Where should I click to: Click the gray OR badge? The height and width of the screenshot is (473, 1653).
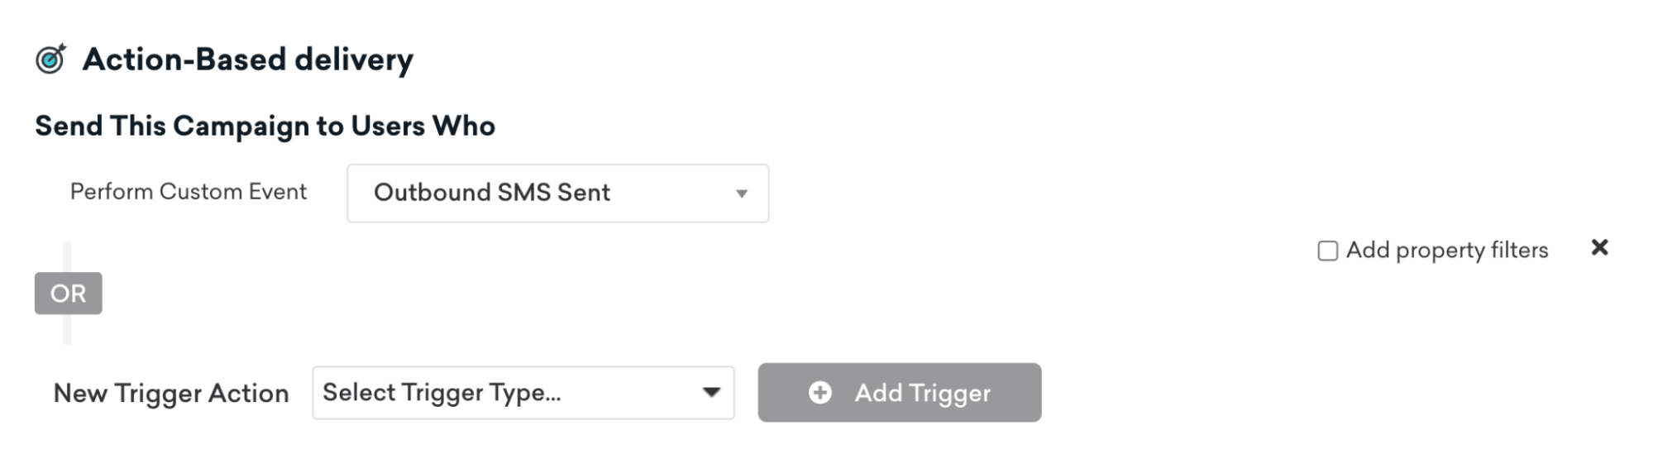point(68,293)
